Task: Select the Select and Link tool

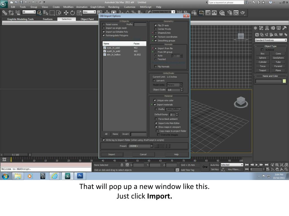Action: [5, 13]
